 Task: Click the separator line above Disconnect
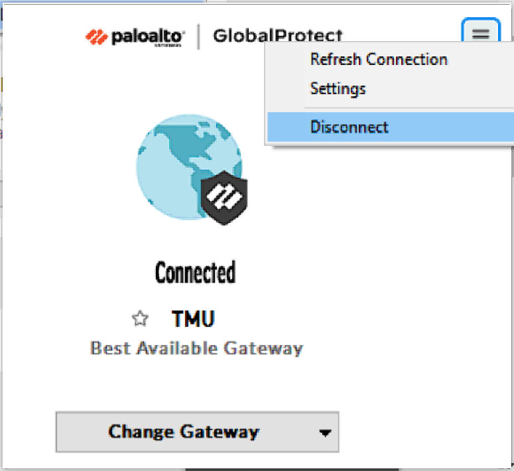[409, 107]
